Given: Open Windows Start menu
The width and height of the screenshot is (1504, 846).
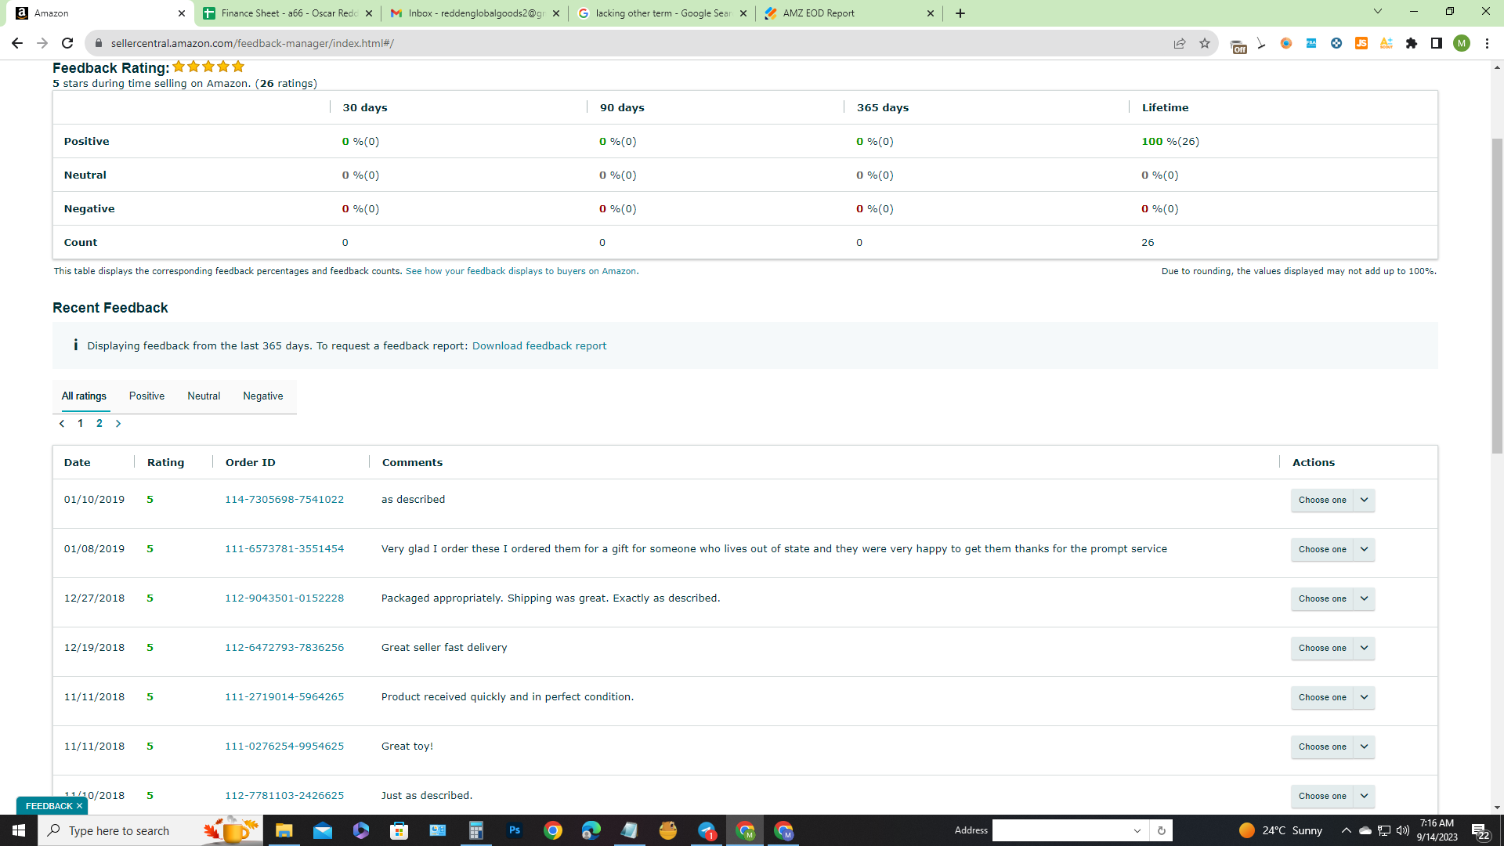Looking at the screenshot, I should coord(19,830).
